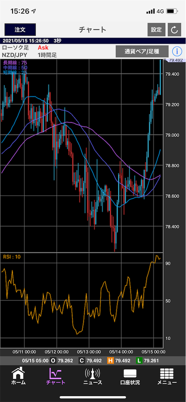The image size is (186, 402).
Task: Click the H 79.492 high value
Action: pyautogui.click(x=119, y=361)
